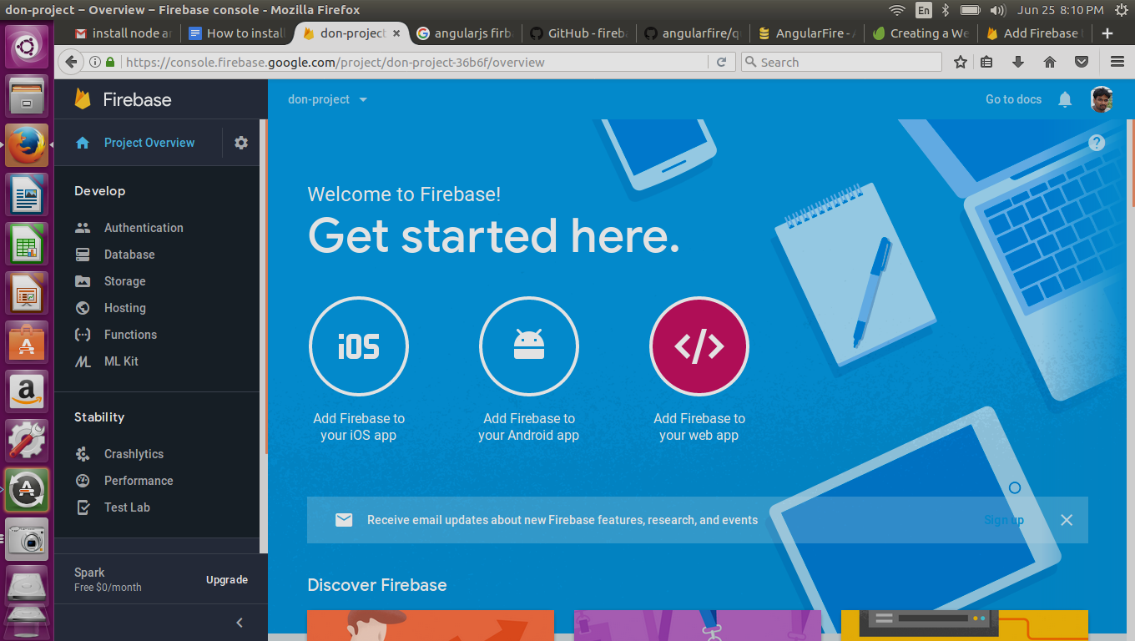This screenshot has height=641, width=1135.
Task: Open the user account avatar
Action: click(1102, 99)
